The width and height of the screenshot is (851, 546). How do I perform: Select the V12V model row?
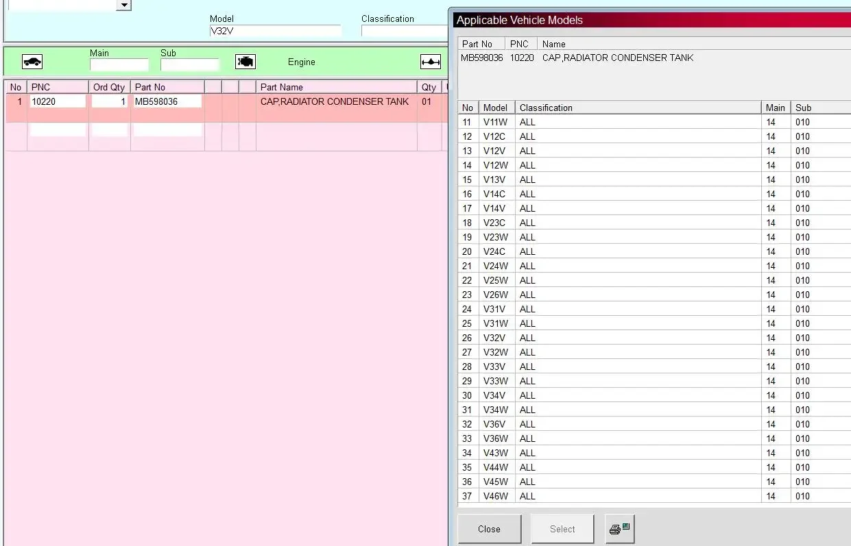[x=654, y=151]
